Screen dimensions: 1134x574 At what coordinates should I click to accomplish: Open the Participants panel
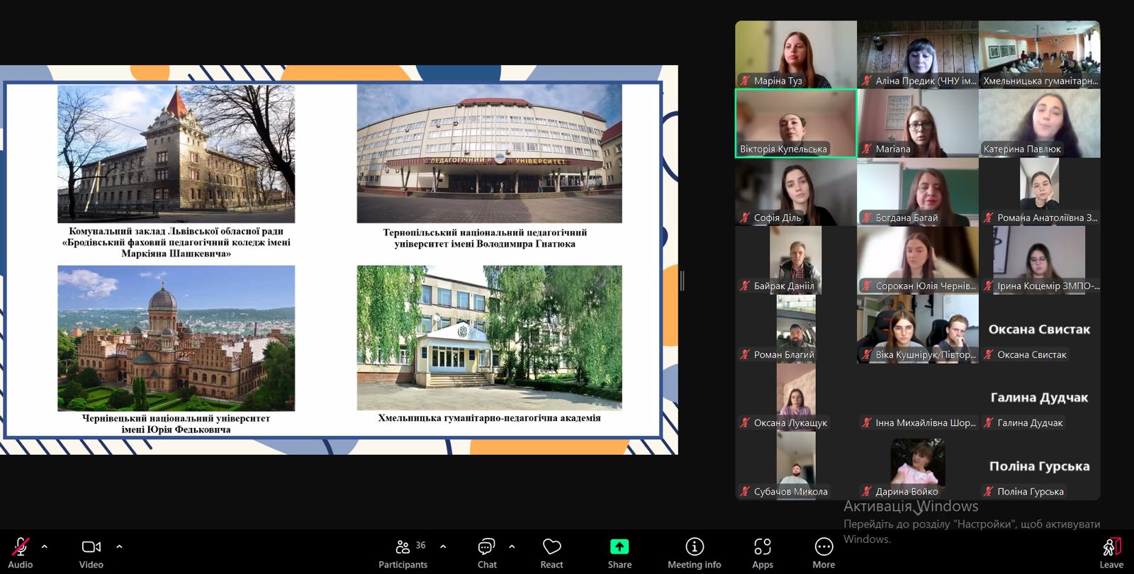[403, 552]
